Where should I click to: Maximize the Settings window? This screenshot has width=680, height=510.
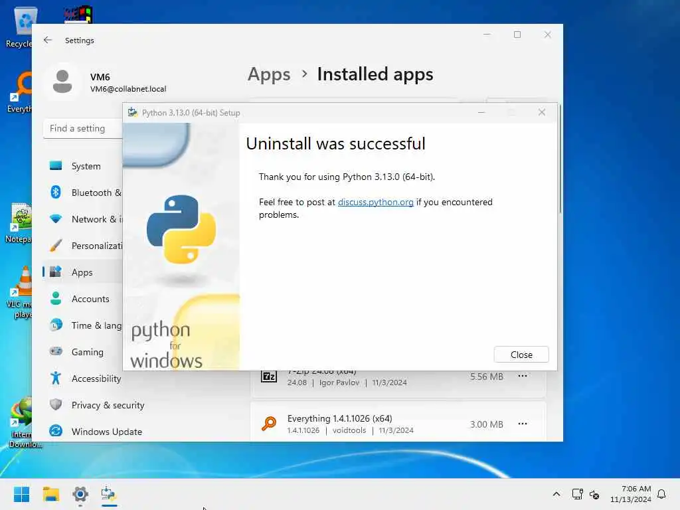[x=517, y=35]
